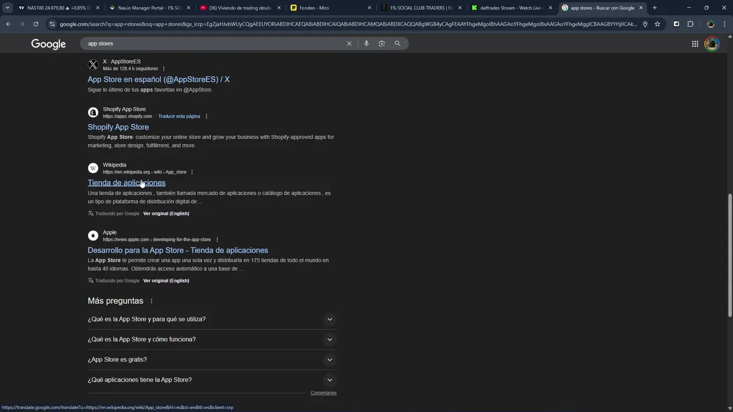
Task: Open more options for Shopify result
Action: click(207, 116)
